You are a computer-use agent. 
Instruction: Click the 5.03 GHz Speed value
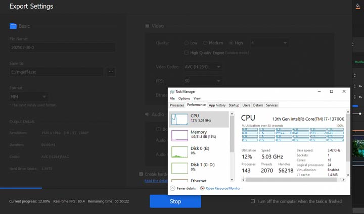(x=272, y=157)
